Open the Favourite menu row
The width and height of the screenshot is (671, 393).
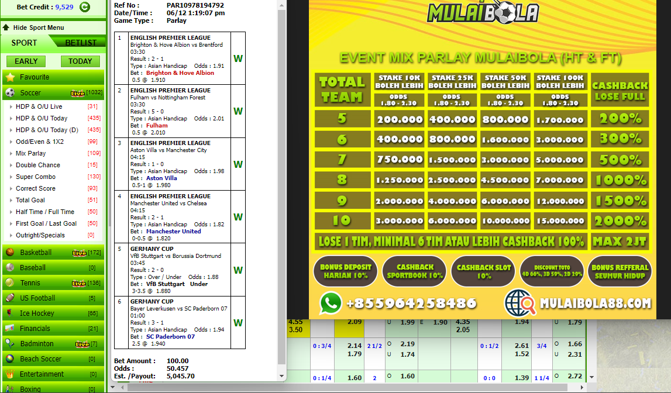pos(53,77)
